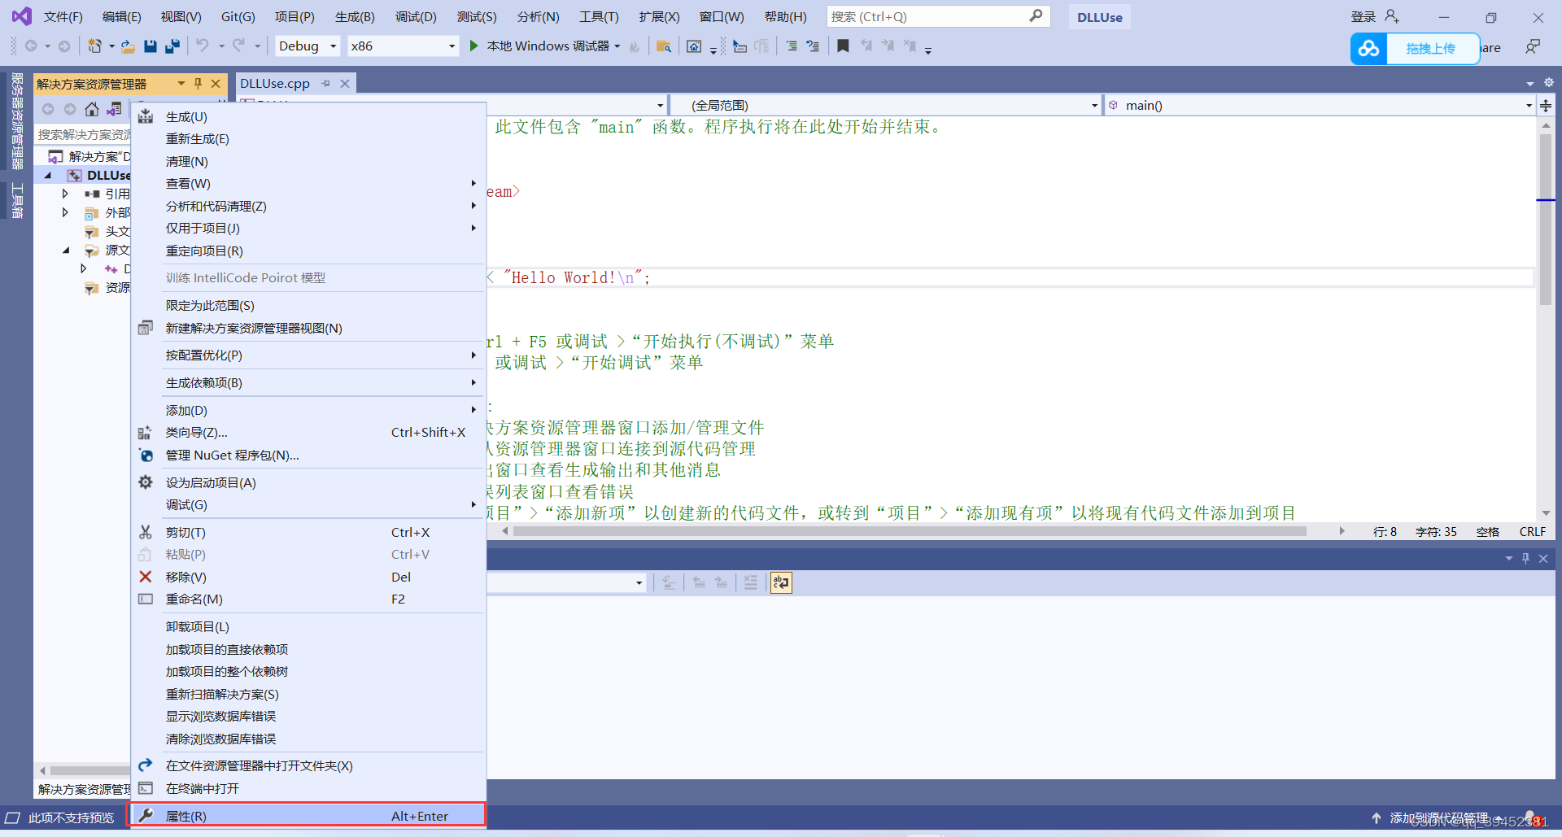Click 添加到源代码管理 in status bar
This screenshot has height=837, width=1562.
tap(1439, 817)
